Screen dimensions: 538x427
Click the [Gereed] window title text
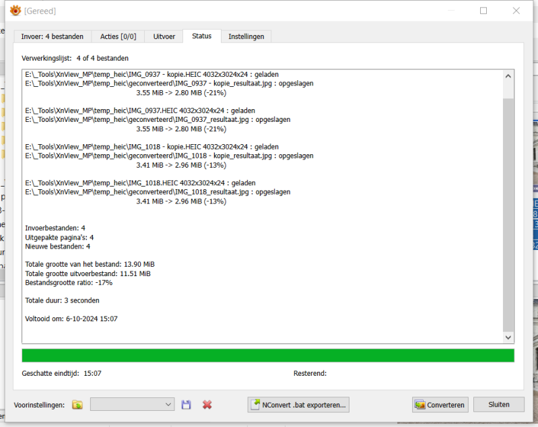pos(40,11)
